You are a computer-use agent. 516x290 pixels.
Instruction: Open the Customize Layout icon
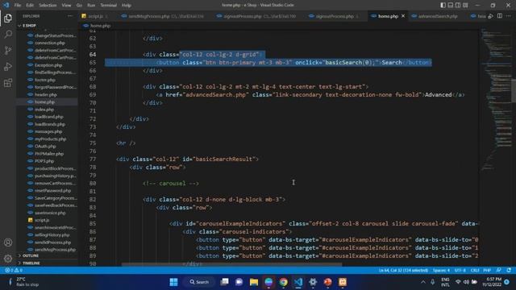click(x=465, y=6)
